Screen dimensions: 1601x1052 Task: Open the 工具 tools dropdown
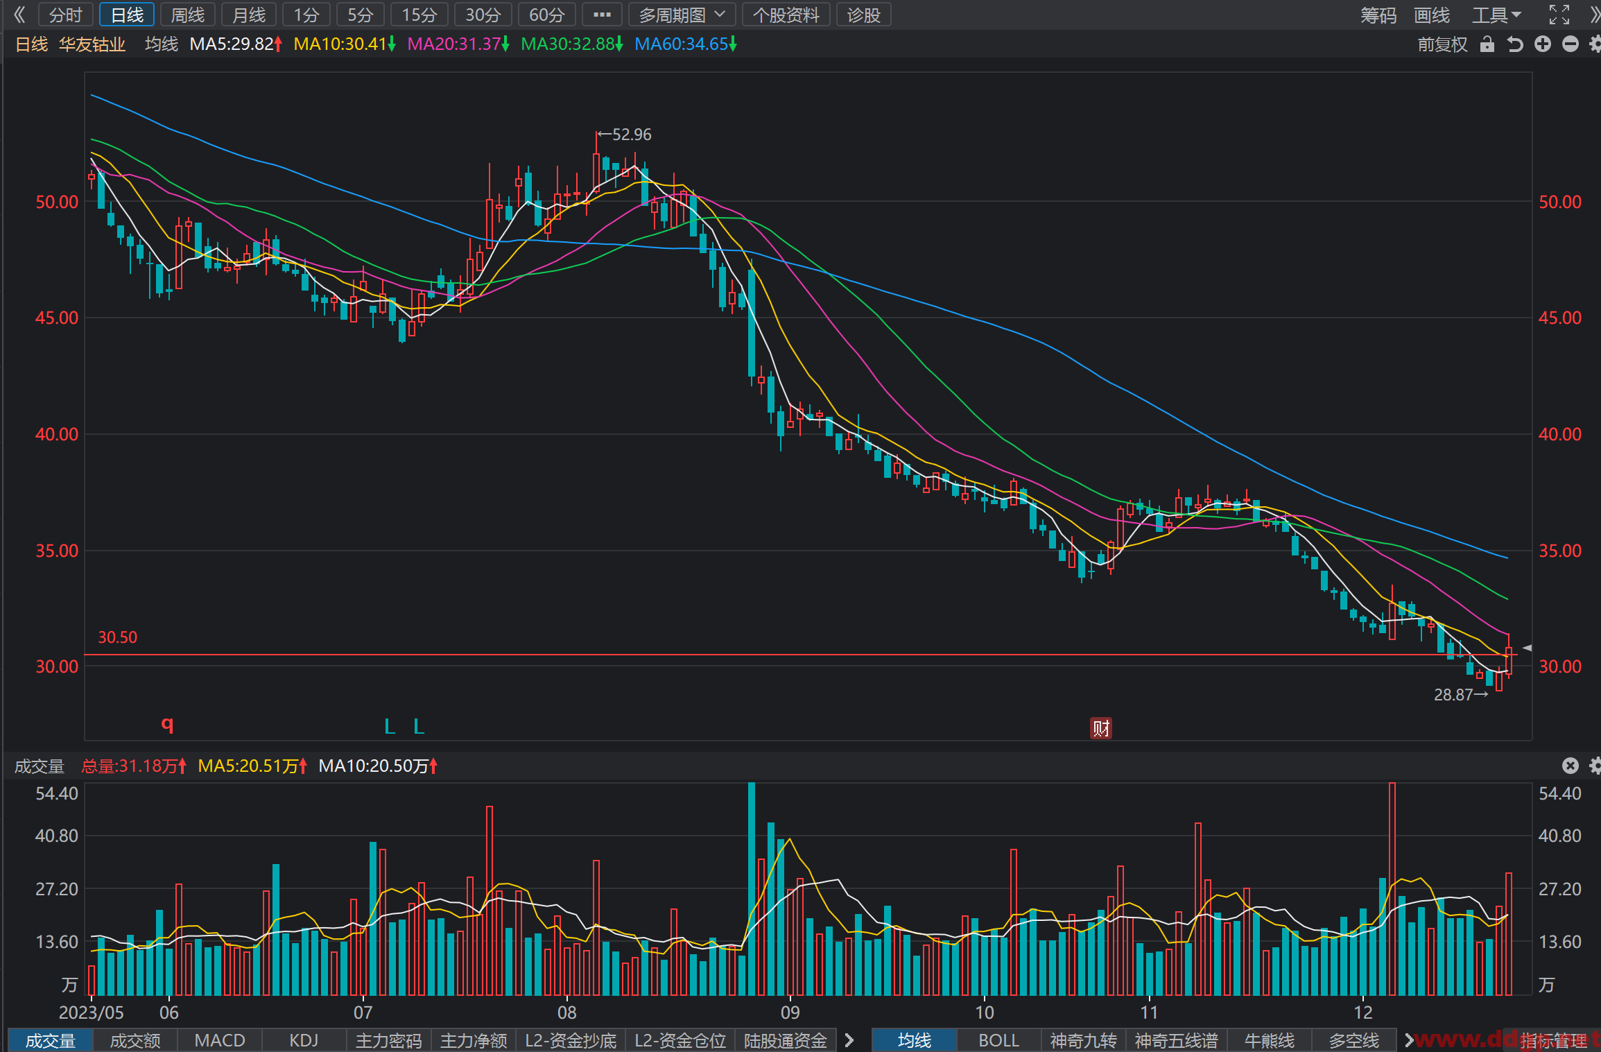(1496, 15)
